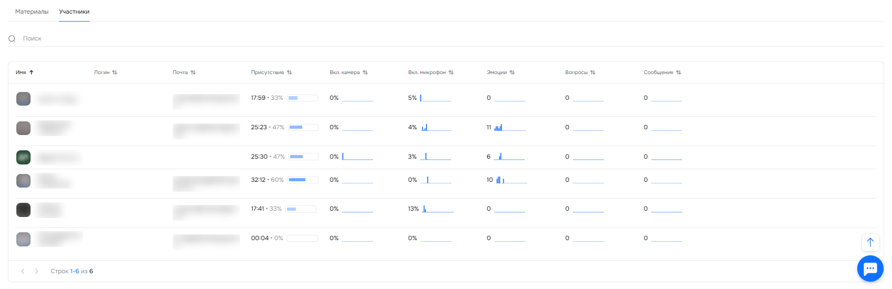Screen dimensions: 892x289
Task: Sort by Вкл. камера column arrows
Action: coord(365,73)
